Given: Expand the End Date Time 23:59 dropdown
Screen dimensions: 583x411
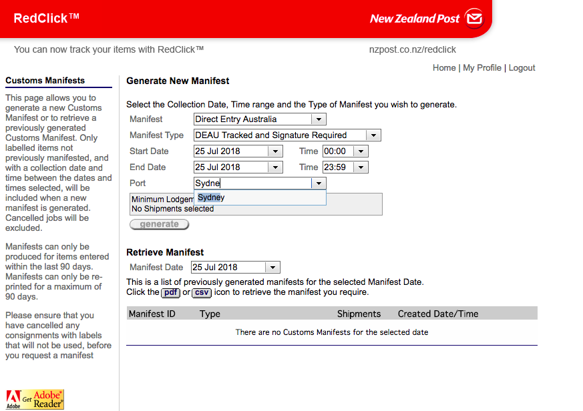Looking at the screenshot, I should tap(361, 167).
